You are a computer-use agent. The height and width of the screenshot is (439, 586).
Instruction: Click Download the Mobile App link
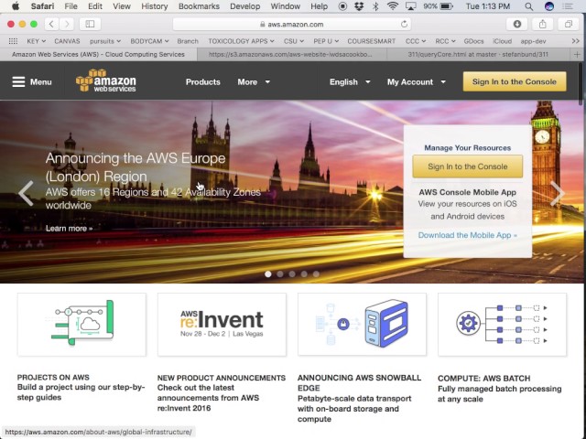pos(468,235)
